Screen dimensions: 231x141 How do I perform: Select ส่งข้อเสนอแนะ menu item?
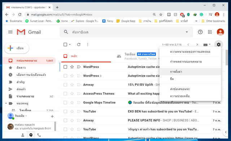[x=190, y=89]
